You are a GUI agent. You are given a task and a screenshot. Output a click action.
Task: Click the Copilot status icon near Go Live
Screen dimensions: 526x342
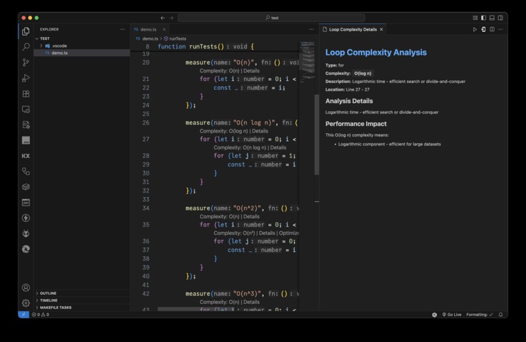coord(435,315)
